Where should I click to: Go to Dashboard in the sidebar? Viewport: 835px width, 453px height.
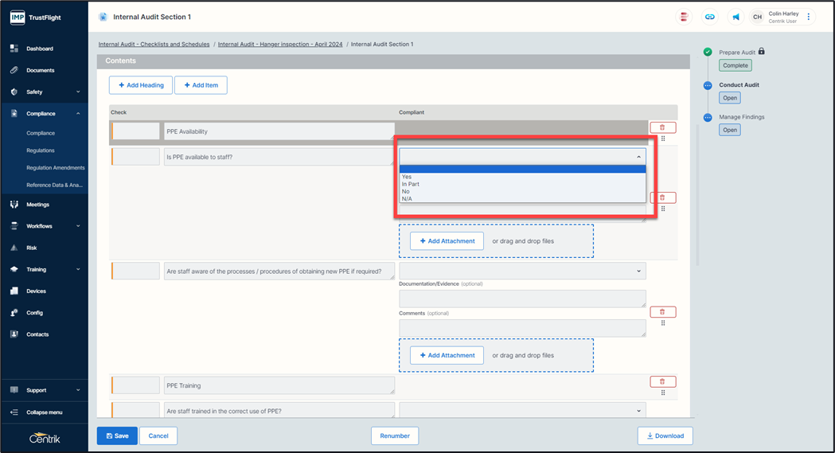point(40,49)
